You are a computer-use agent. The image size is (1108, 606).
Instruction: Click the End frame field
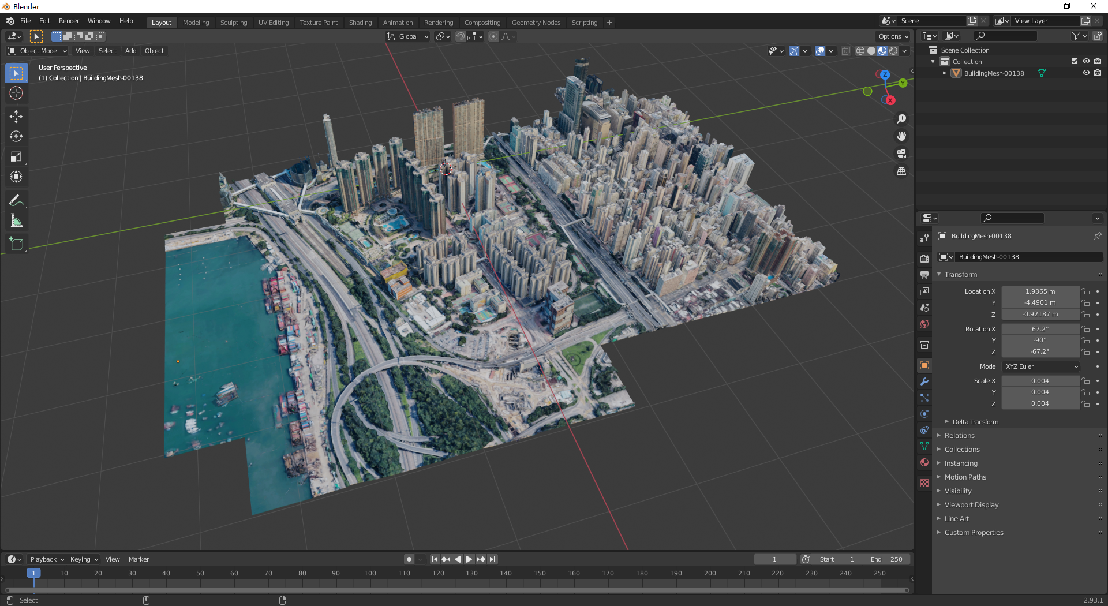tap(886, 559)
